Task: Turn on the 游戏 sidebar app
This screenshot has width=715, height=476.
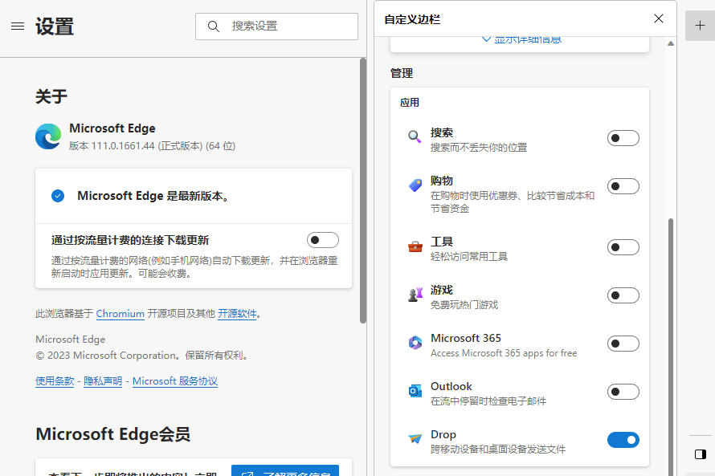Action: pyautogui.click(x=623, y=295)
